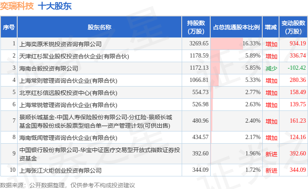This screenshot has width=308, height=189.
Task: Click holding value 526.98
Action: [200, 104]
